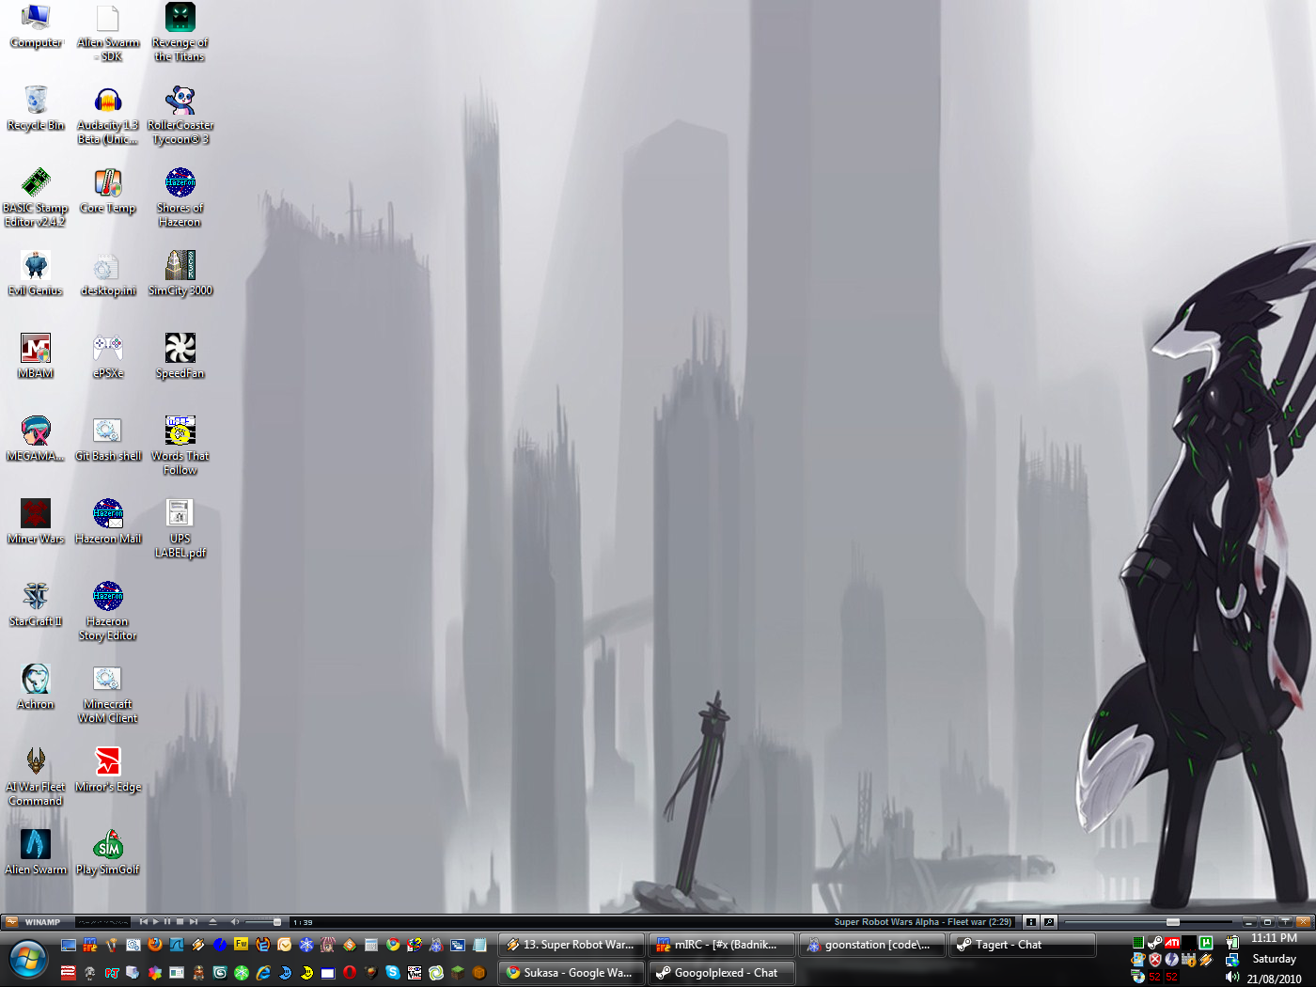
Task: Play the current Winamp track
Action: (156, 921)
